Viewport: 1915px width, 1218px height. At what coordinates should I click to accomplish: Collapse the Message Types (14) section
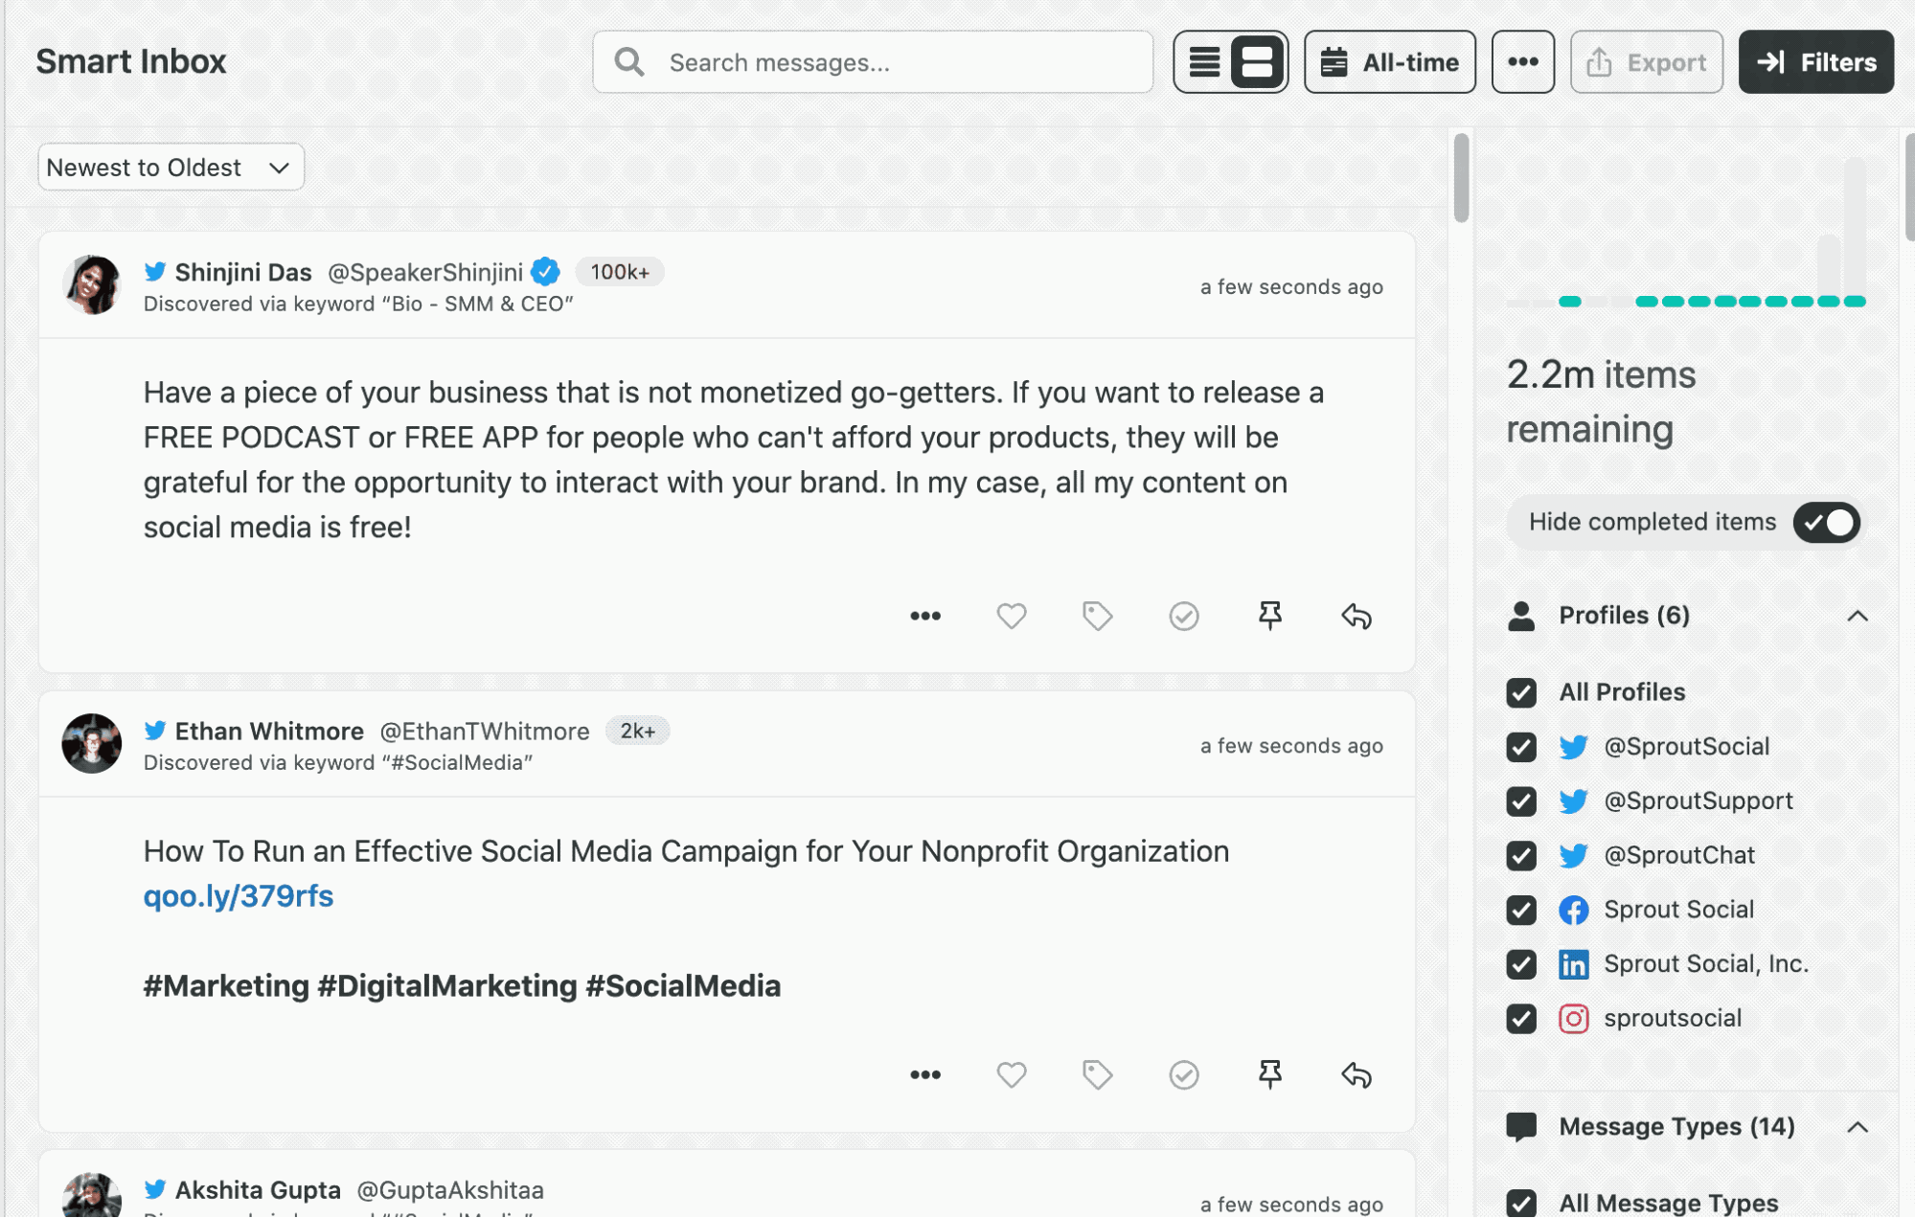tap(1857, 1127)
